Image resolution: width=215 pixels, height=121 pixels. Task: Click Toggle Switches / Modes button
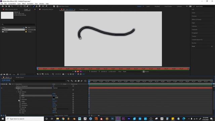61,115
